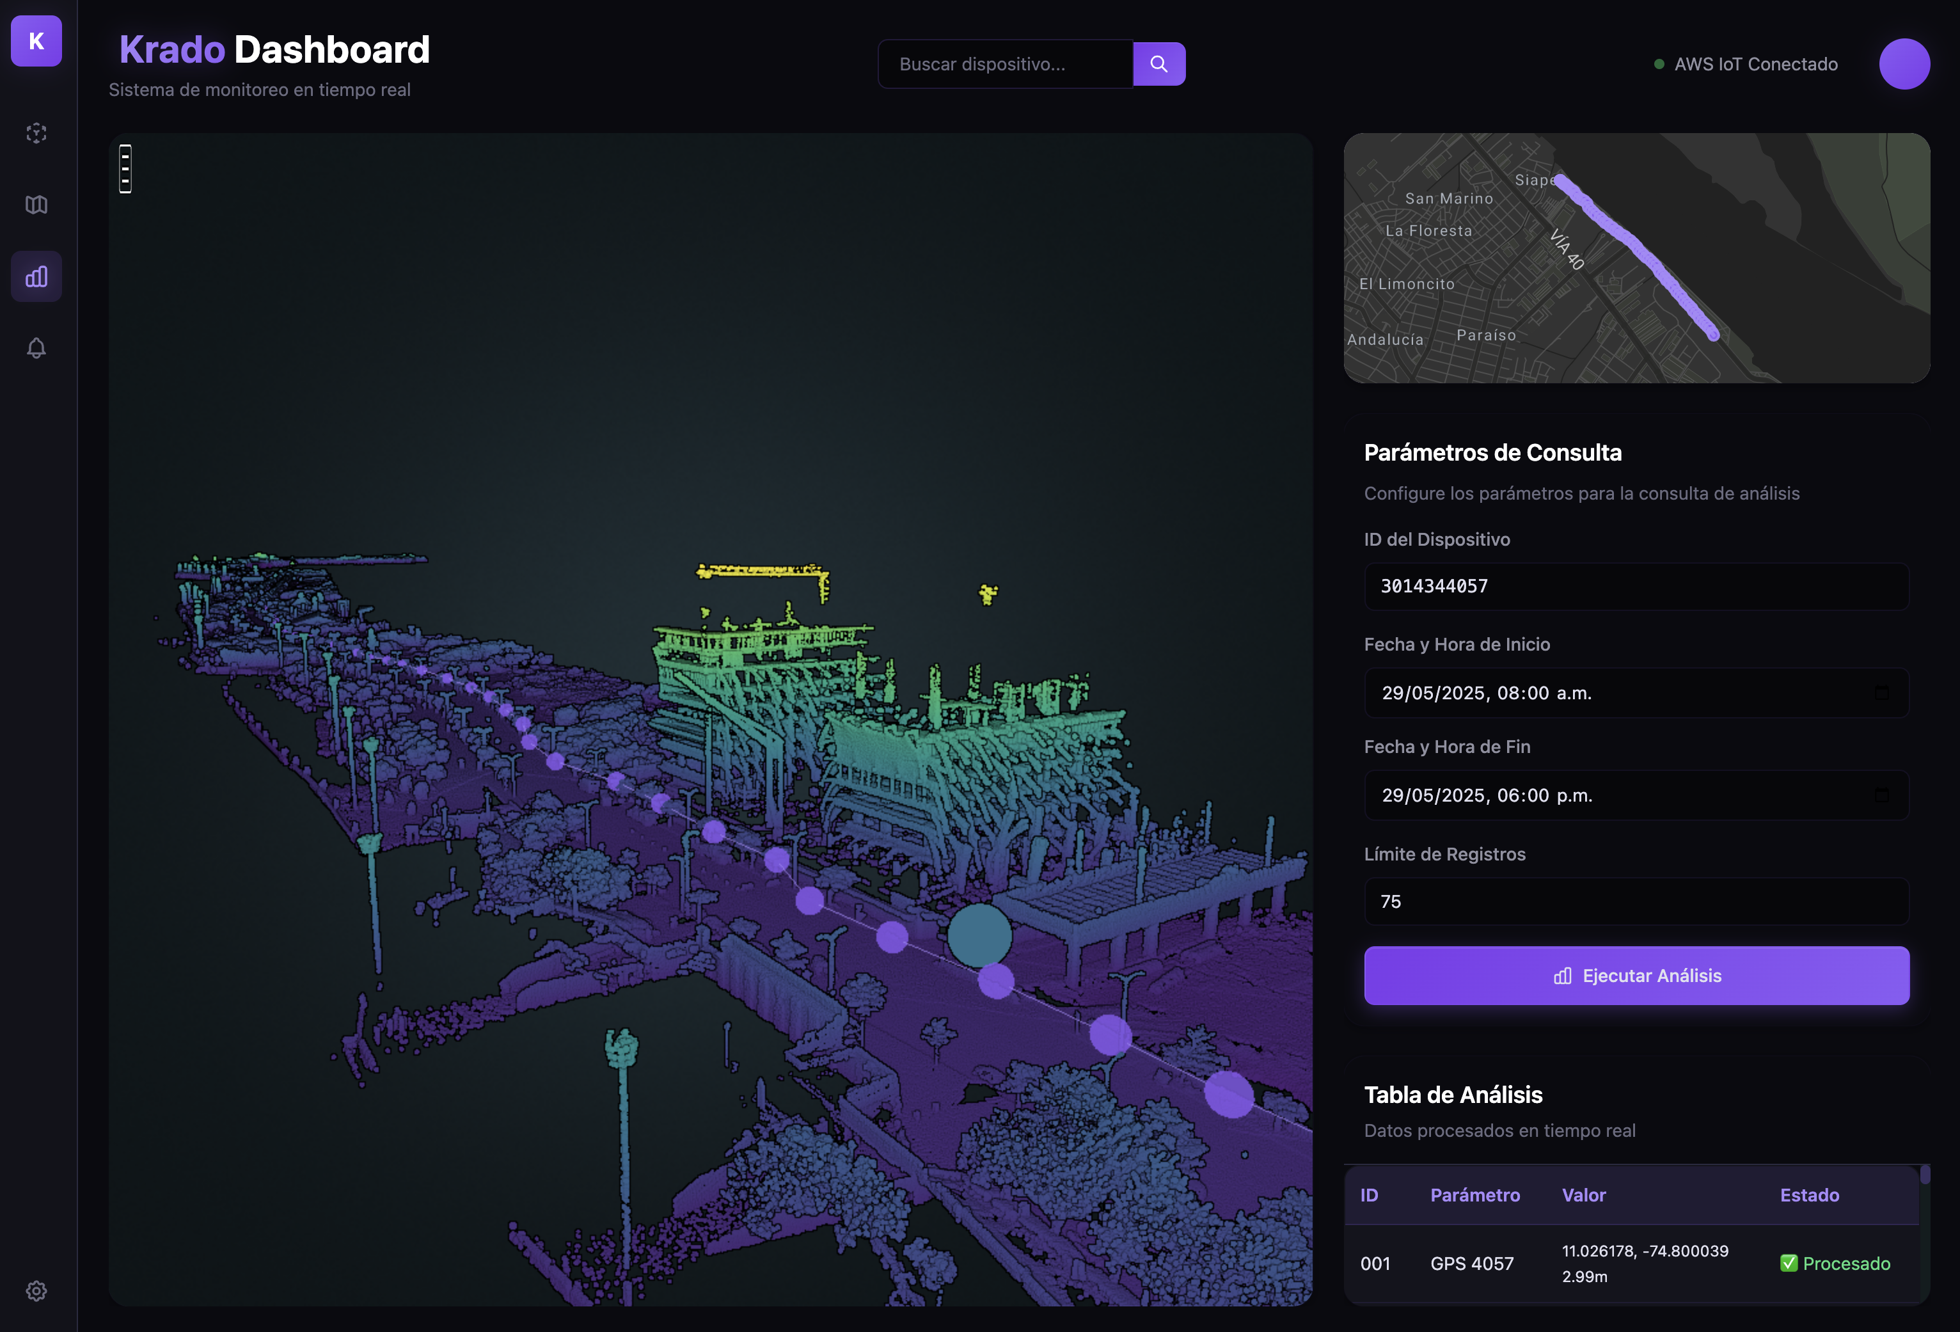Open the map view icon in the sidebar
Image resolution: width=1960 pixels, height=1332 pixels.
(35, 205)
